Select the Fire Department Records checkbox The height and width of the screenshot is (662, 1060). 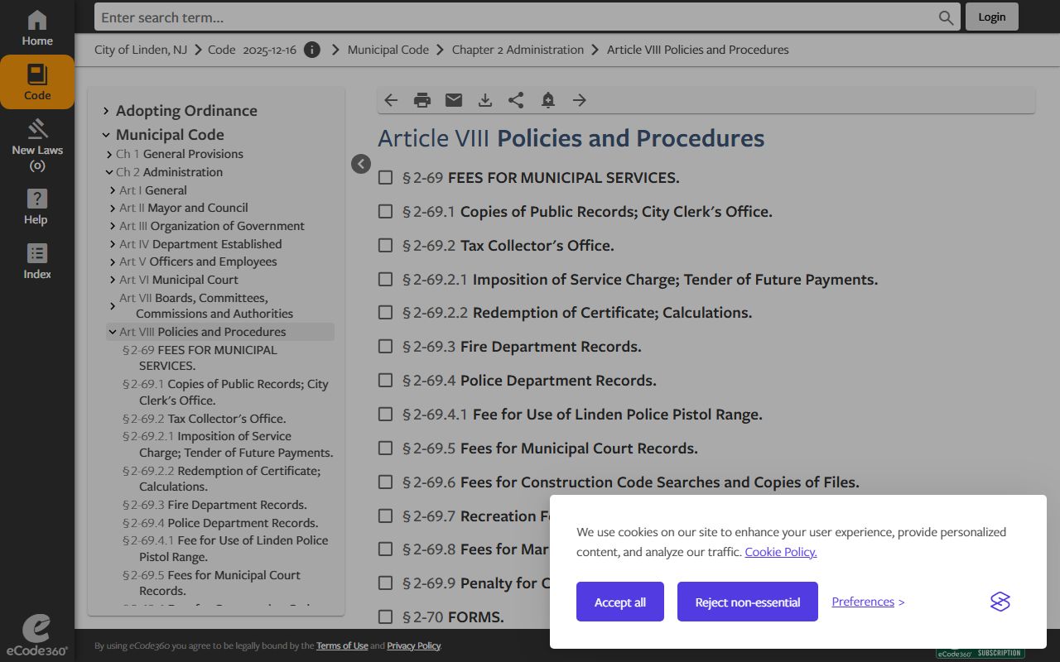pyautogui.click(x=385, y=347)
